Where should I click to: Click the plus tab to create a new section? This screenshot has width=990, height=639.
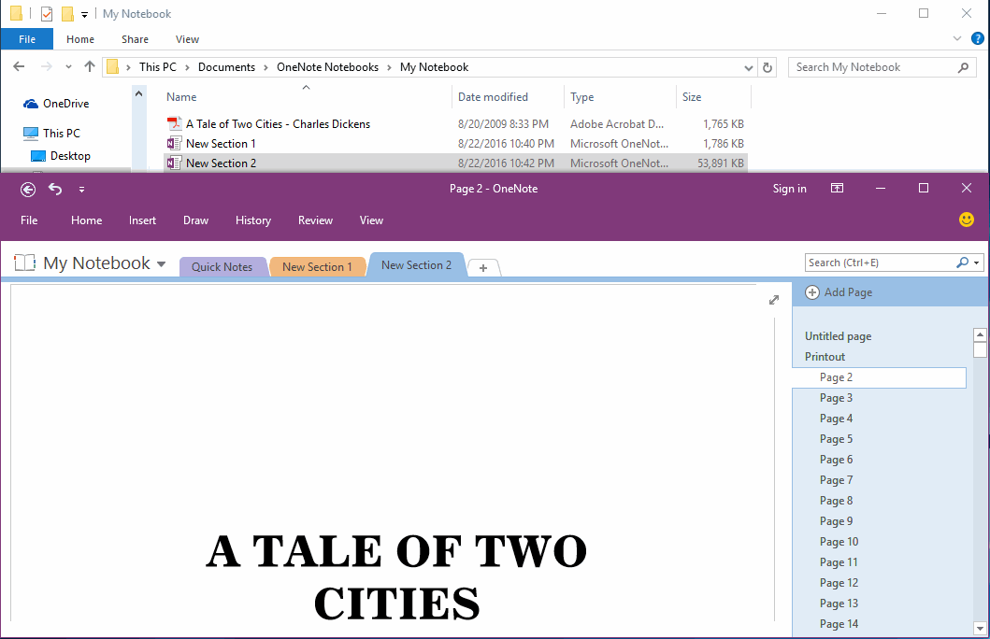coord(483,268)
